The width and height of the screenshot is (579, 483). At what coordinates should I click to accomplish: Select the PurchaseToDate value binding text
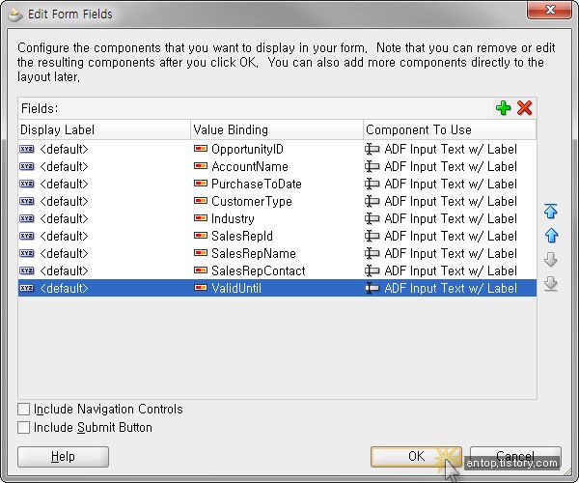pyautogui.click(x=257, y=184)
